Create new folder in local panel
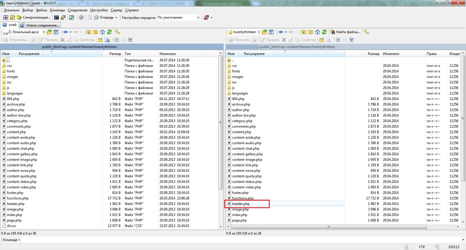 tap(100, 40)
